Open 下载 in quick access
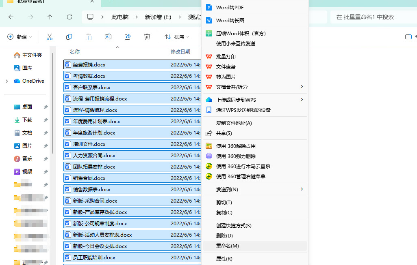Screen dimensions: 417x265 pyautogui.click(x=23, y=120)
